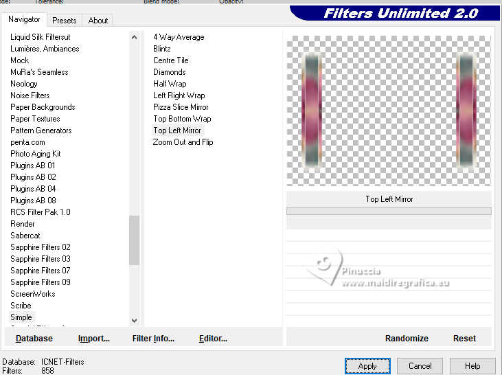Select Plugins AB 04 category
The width and height of the screenshot is (502, 375).
33,189
